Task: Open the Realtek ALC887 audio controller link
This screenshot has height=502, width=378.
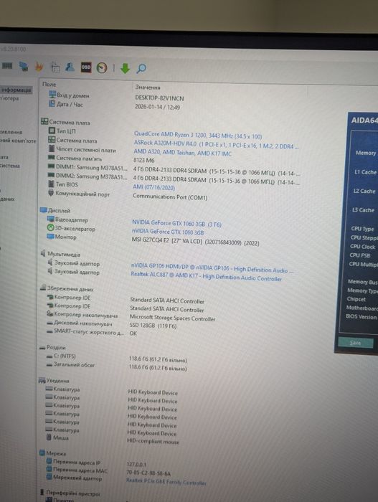Action: pyautogui.click(x=207, y=276)
